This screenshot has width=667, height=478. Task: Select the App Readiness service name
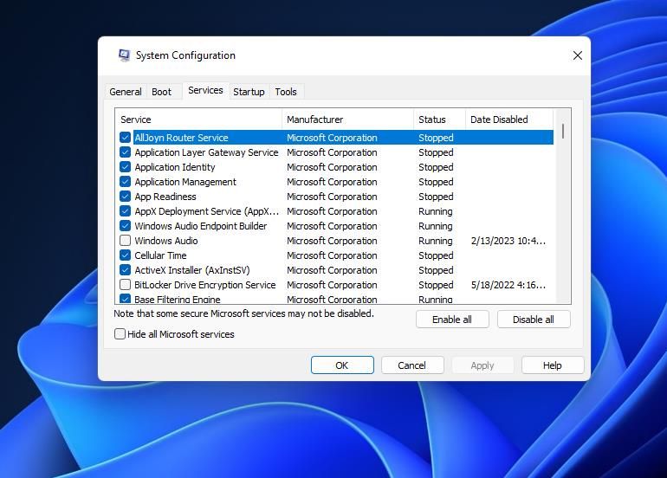[165, 197]
